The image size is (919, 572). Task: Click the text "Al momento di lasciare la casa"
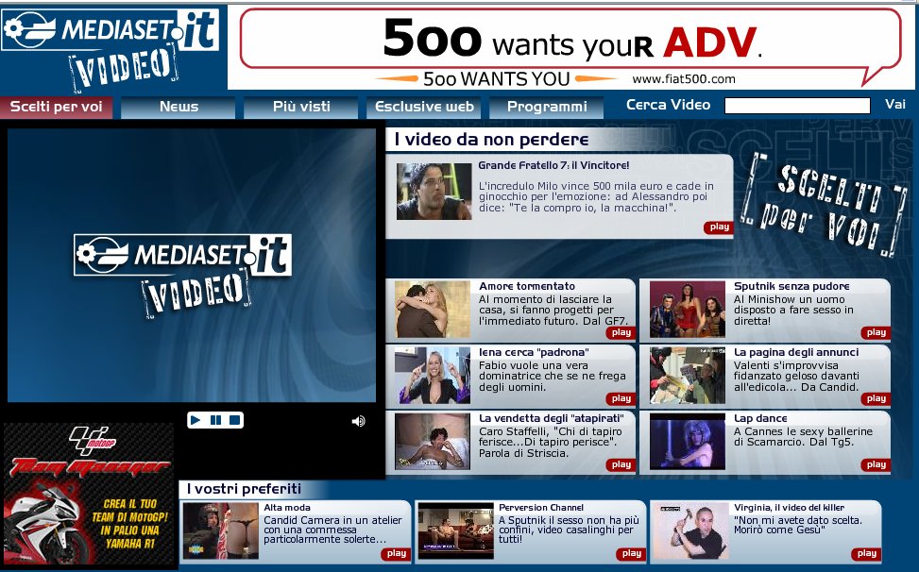click(553, 310)
